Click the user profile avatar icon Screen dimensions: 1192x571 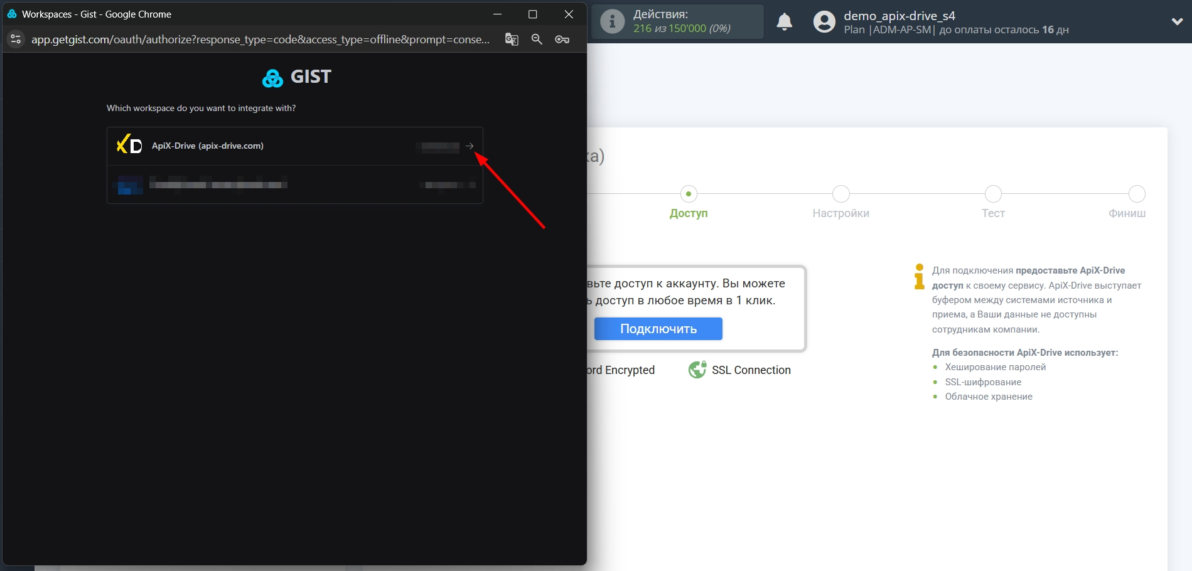(x=824, y=22)
